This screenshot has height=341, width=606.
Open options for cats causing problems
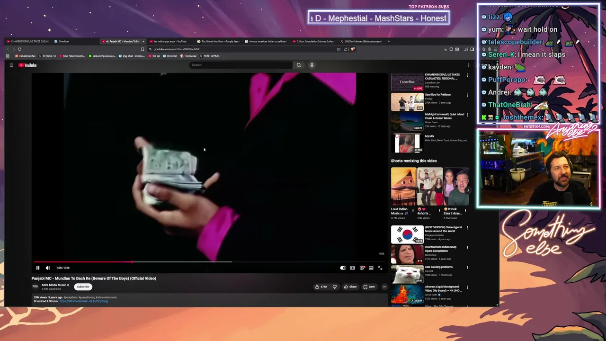pos(467,267)
